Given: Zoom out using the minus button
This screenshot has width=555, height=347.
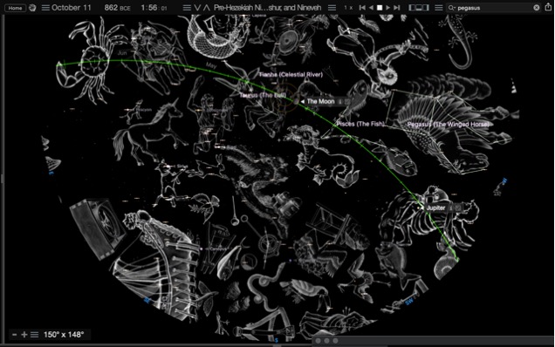Looking at the screenshot, I should point(15,334).
